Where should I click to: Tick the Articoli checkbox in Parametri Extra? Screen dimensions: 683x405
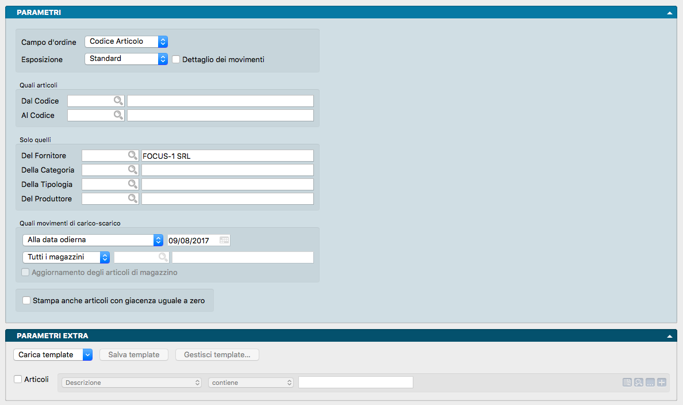[18, 379]
